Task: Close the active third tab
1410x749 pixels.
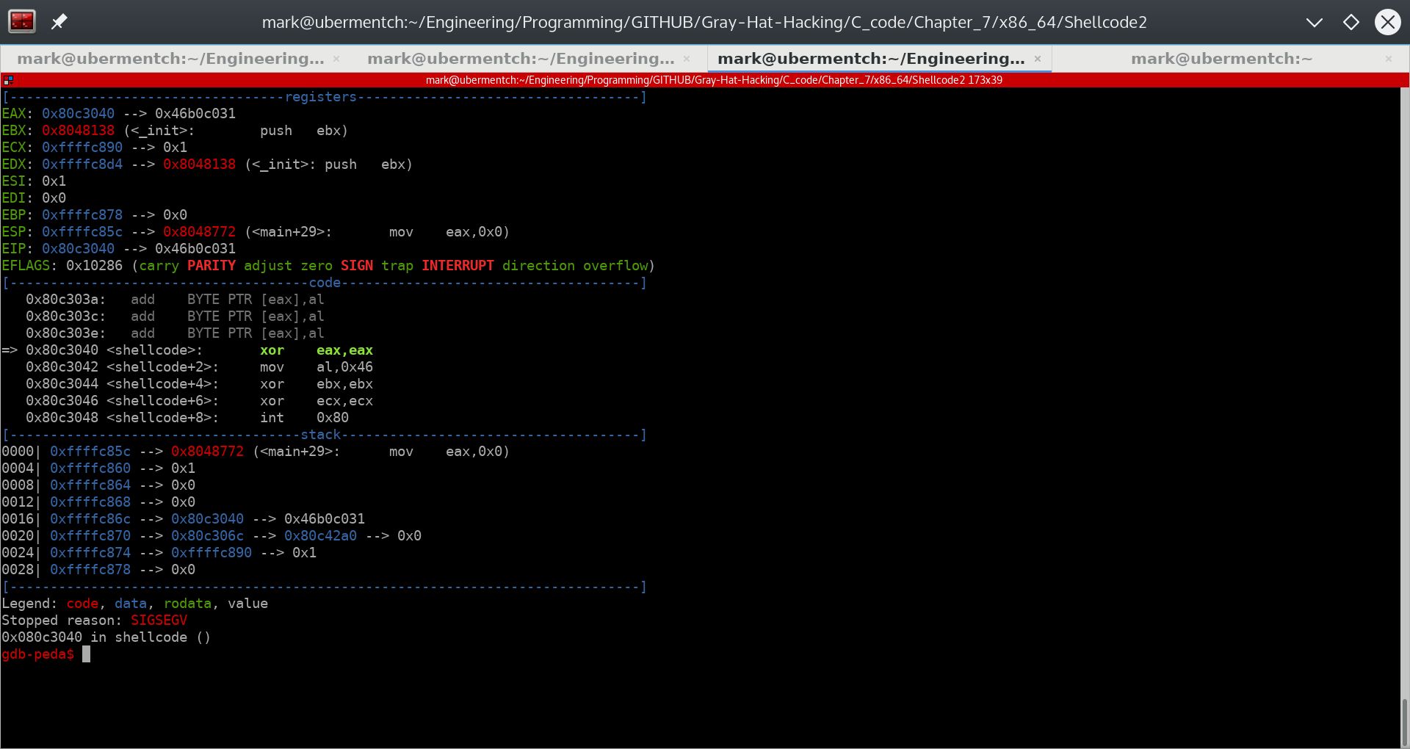Action: coord(1038,59)
